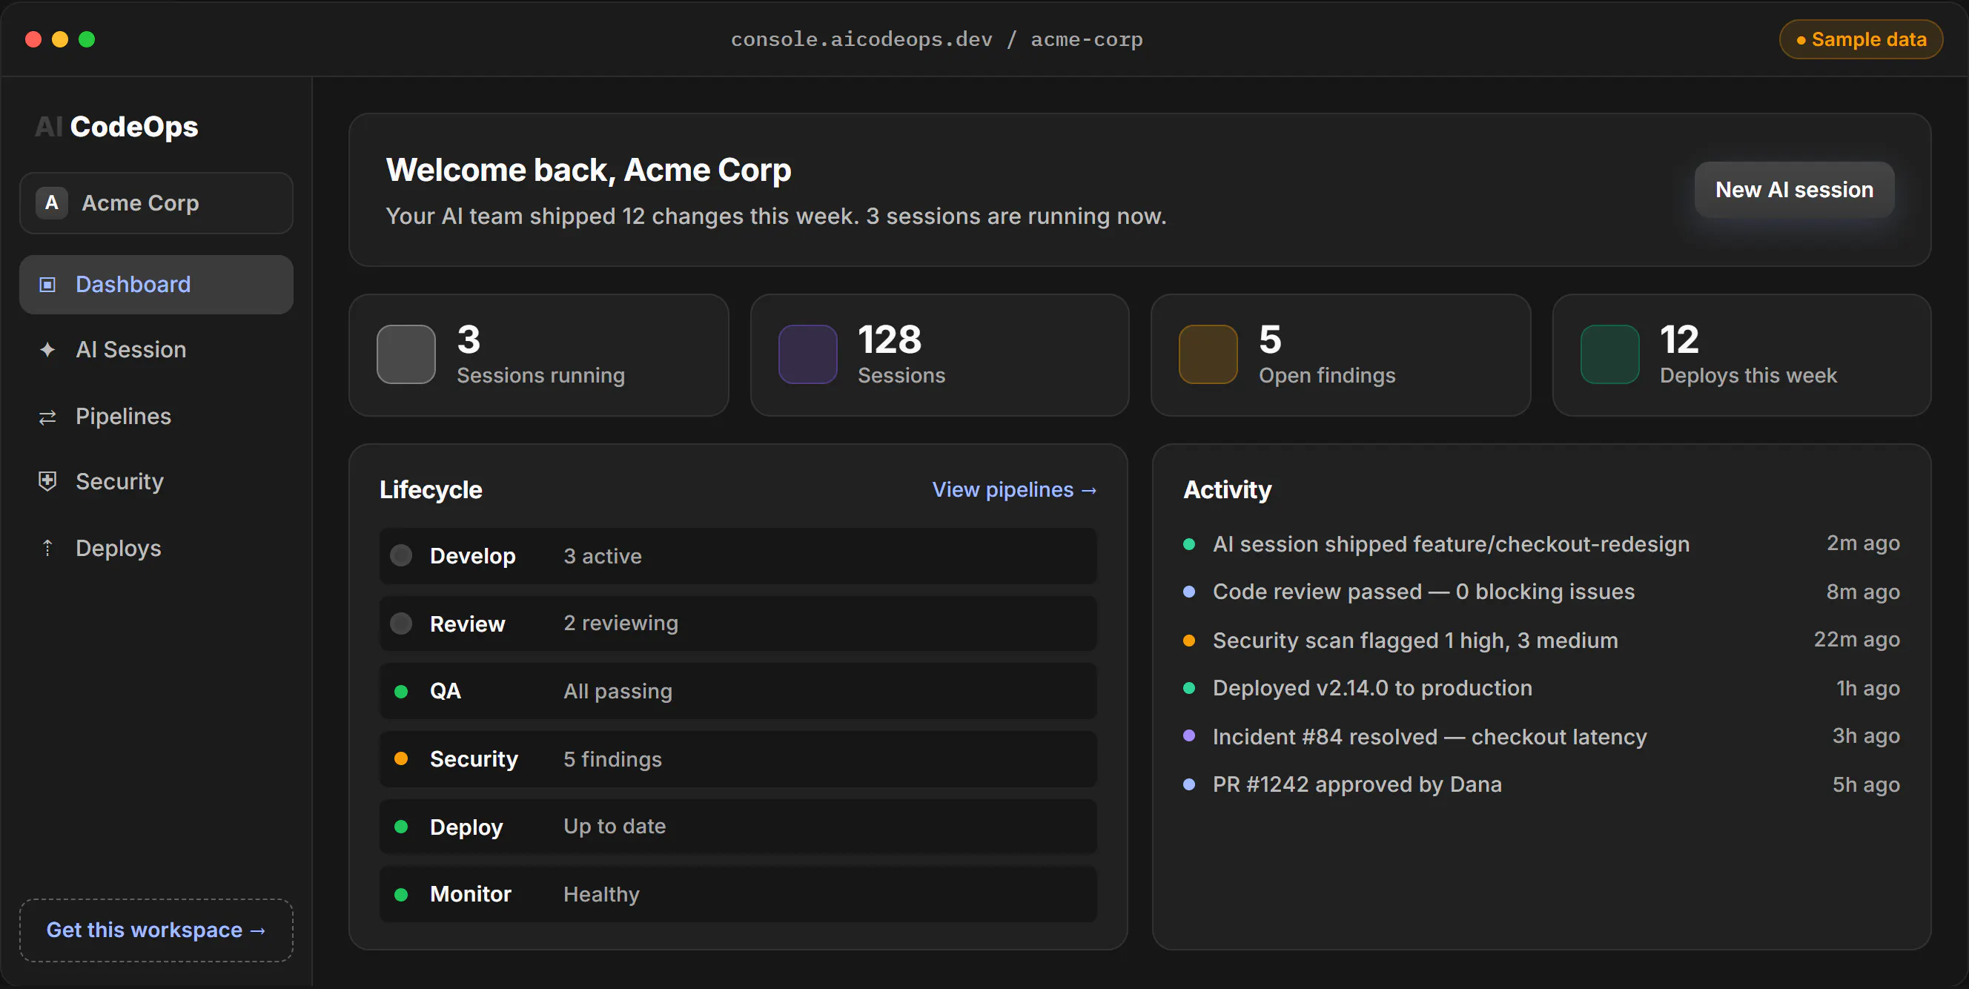
Task: Click the Deploys up-arrow icon
Action: (47, 548)
